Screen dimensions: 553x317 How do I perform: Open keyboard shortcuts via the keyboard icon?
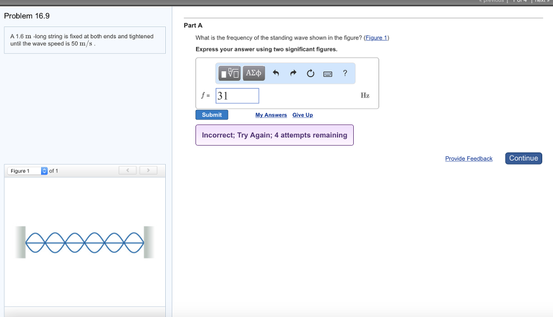point(328,74)
